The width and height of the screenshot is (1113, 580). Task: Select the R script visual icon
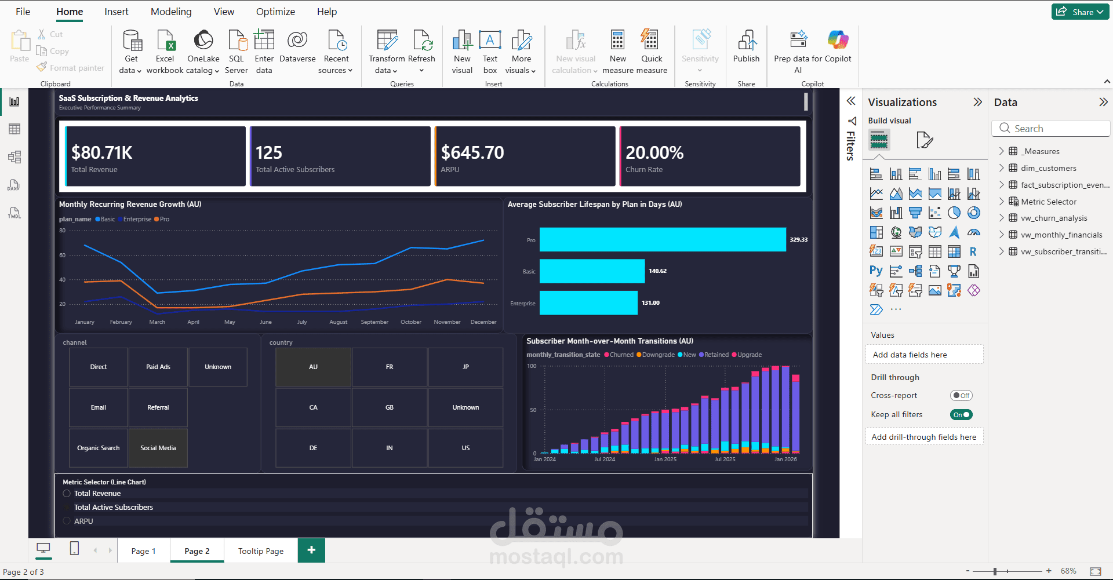[x=973, y=251]
